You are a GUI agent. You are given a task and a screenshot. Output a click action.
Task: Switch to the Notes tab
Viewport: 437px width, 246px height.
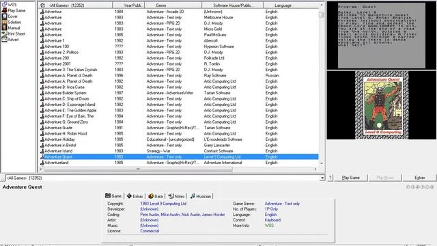(x=176, y=196)
